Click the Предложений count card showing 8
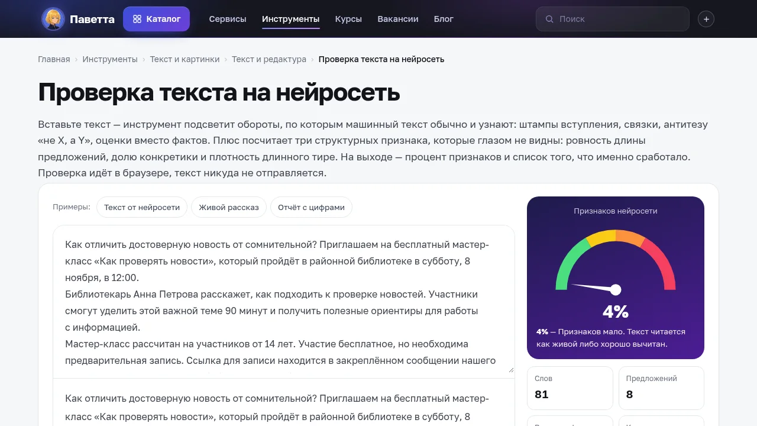 tap(661, 388)
